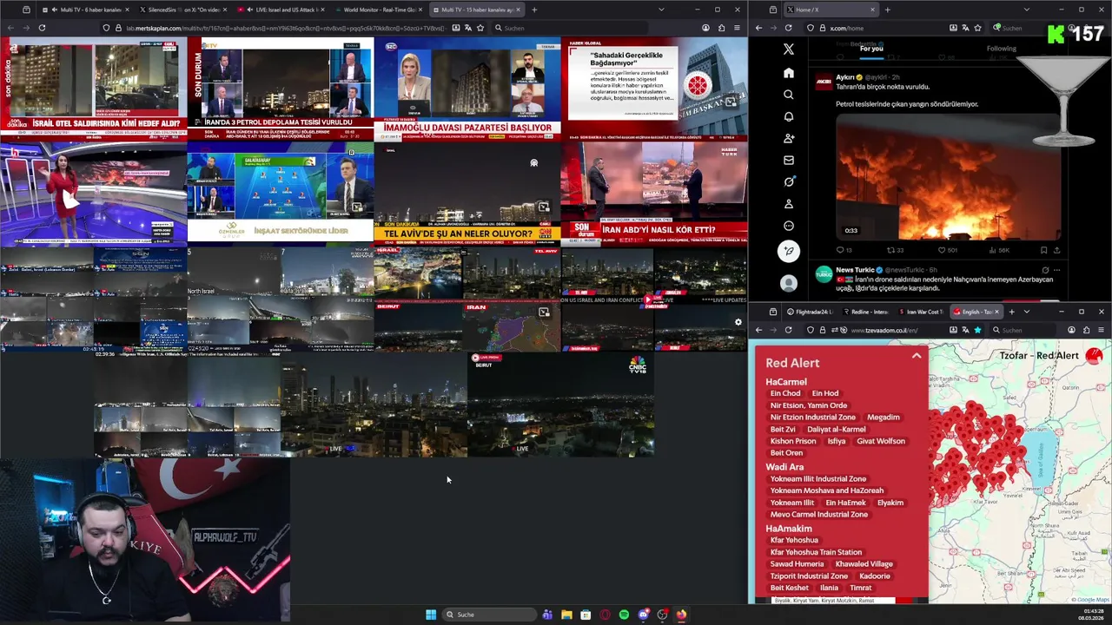Like the Aykırı post with 501 likes
Image resolution: width=1112 pixels, height=625 pixels.
[x=947, y=250]
